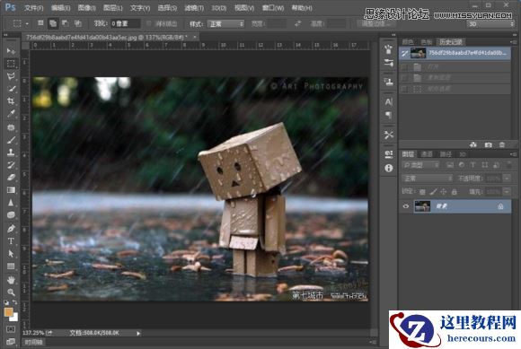Toggle lock position
The height and width of the screenshot is (349, 521).
[x=443, y=192]
